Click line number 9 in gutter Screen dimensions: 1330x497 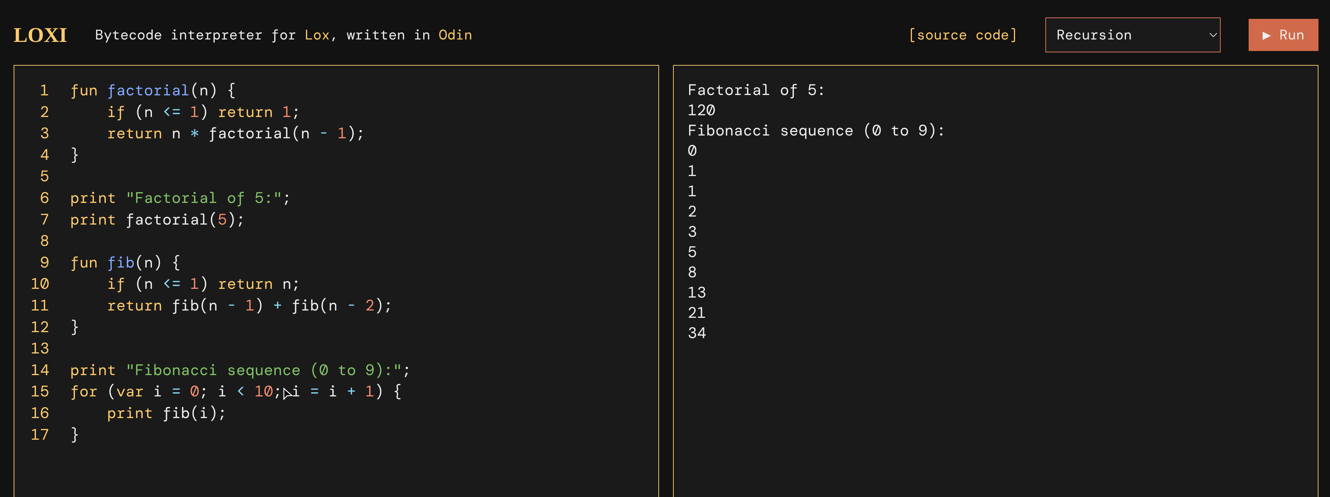[44, 263]
